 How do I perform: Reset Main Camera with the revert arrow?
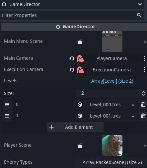72,58
